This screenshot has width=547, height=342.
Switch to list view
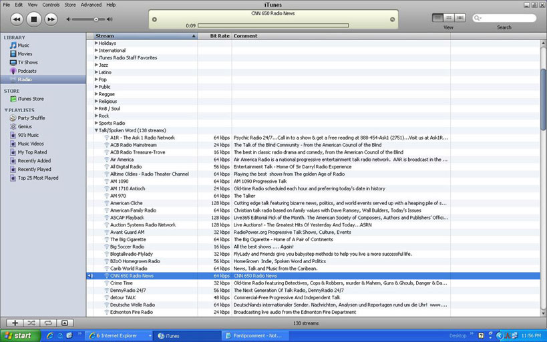(438, 18)
